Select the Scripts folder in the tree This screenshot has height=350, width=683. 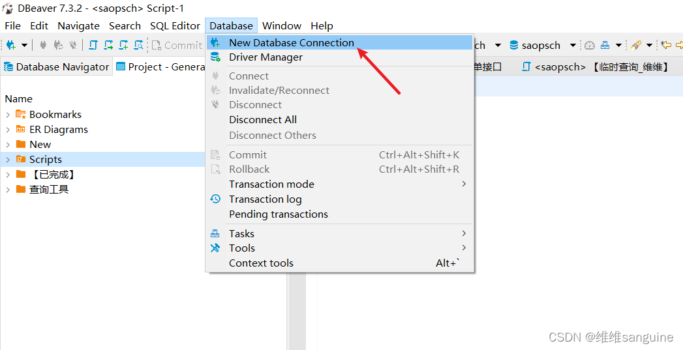click(x=45, y=160)
